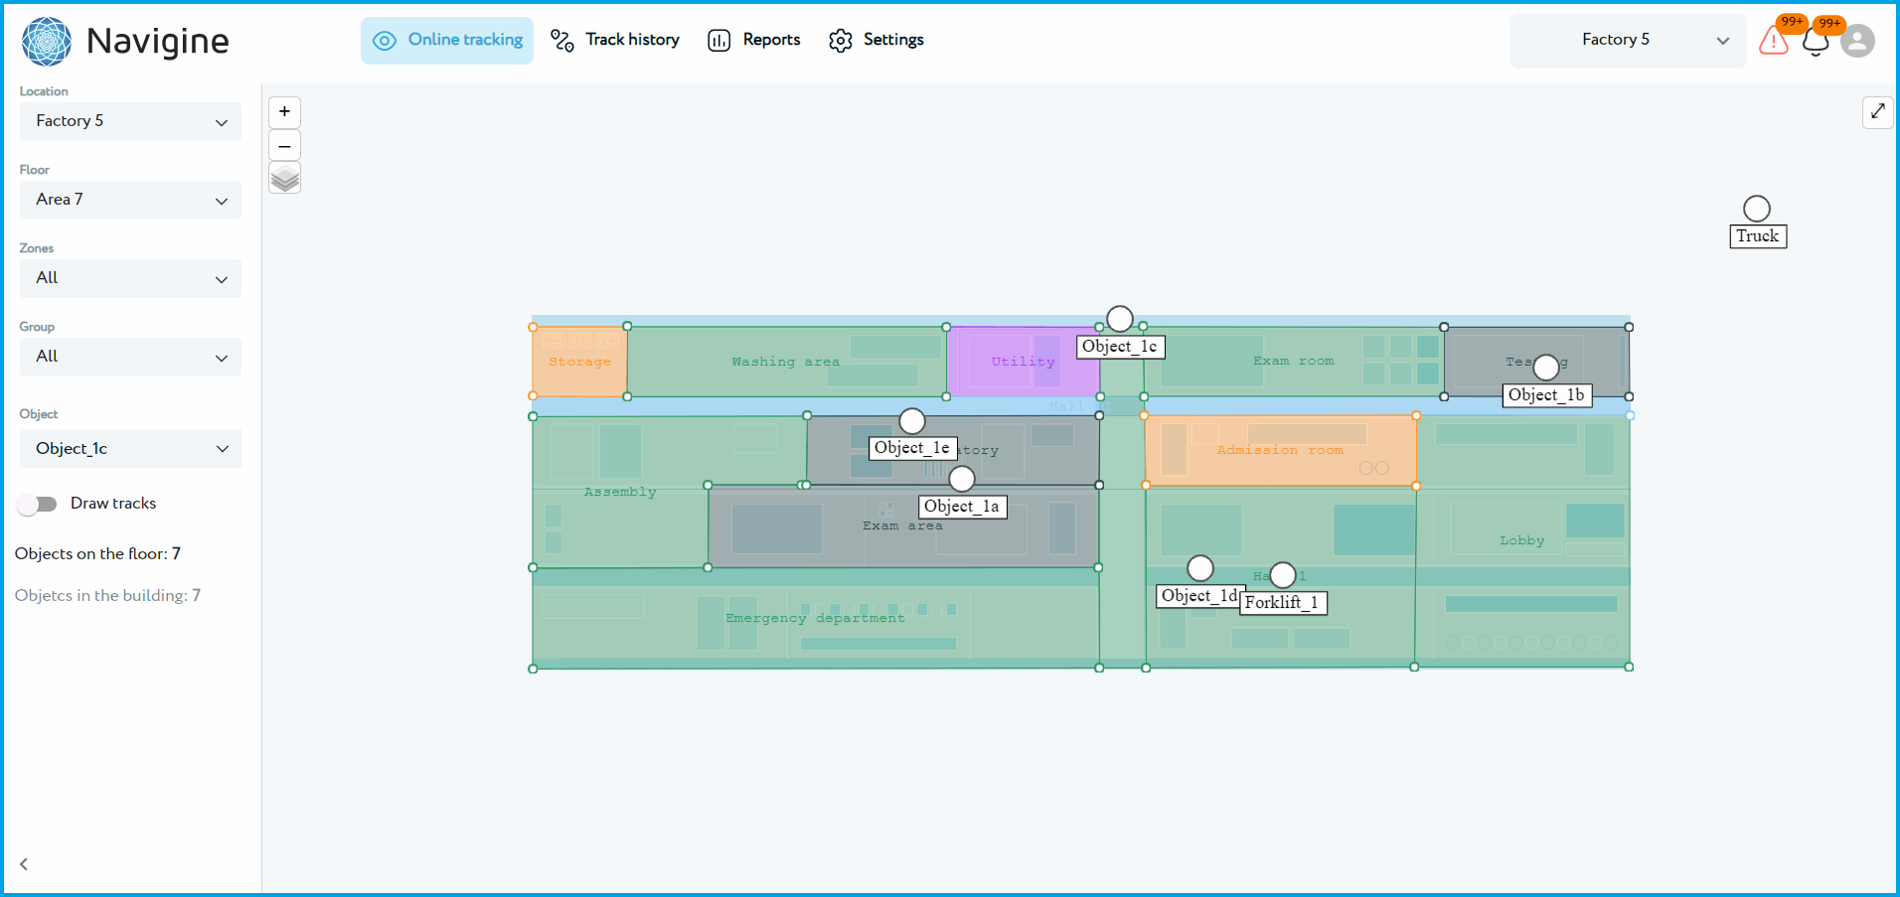Open notifications via the bell icon
Screen dimensions: 1900x897
click(1816, 43)
